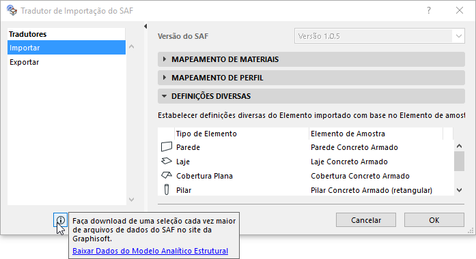The height and width of the screenshot is (259, 476).
Task: Click the Laje slab element icon
Action: (x=167, y=161)
